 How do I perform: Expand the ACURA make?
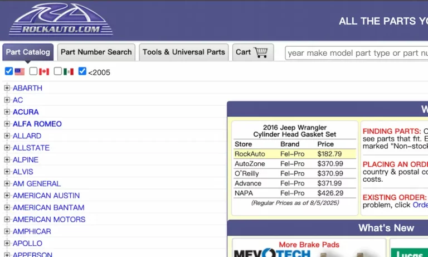[x=7, y=112]
